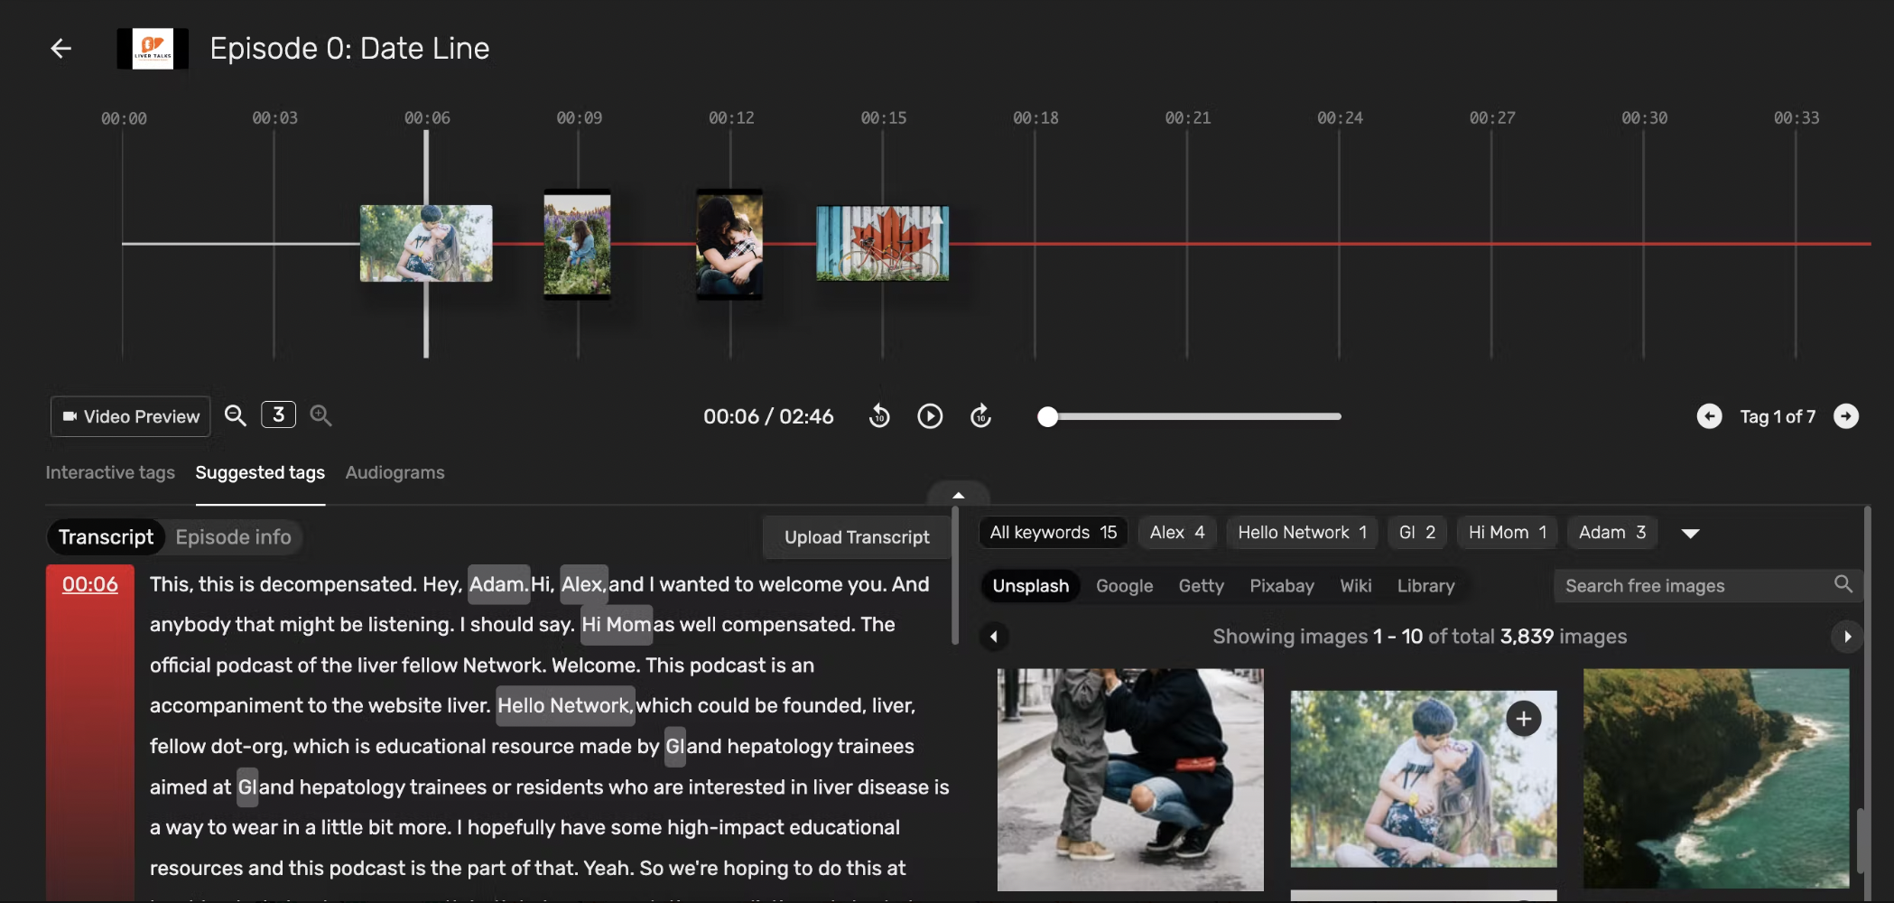Select the mother hugging child timeline thumbnail

pyautogui.click(x=729, y=244)
